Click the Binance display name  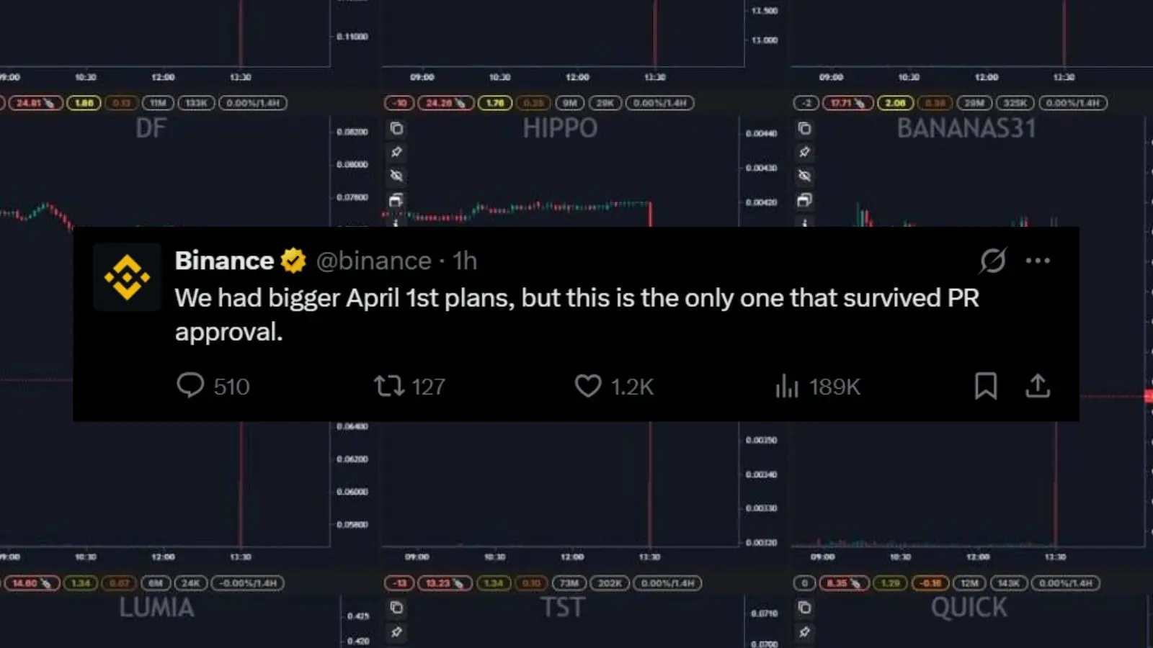pos(224,261)
